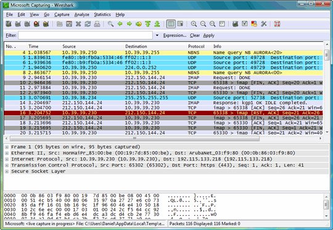Click packet list horizontal scrollbar thumb
The width and height of the screenshot is (333, 230).
click(134, 139)
